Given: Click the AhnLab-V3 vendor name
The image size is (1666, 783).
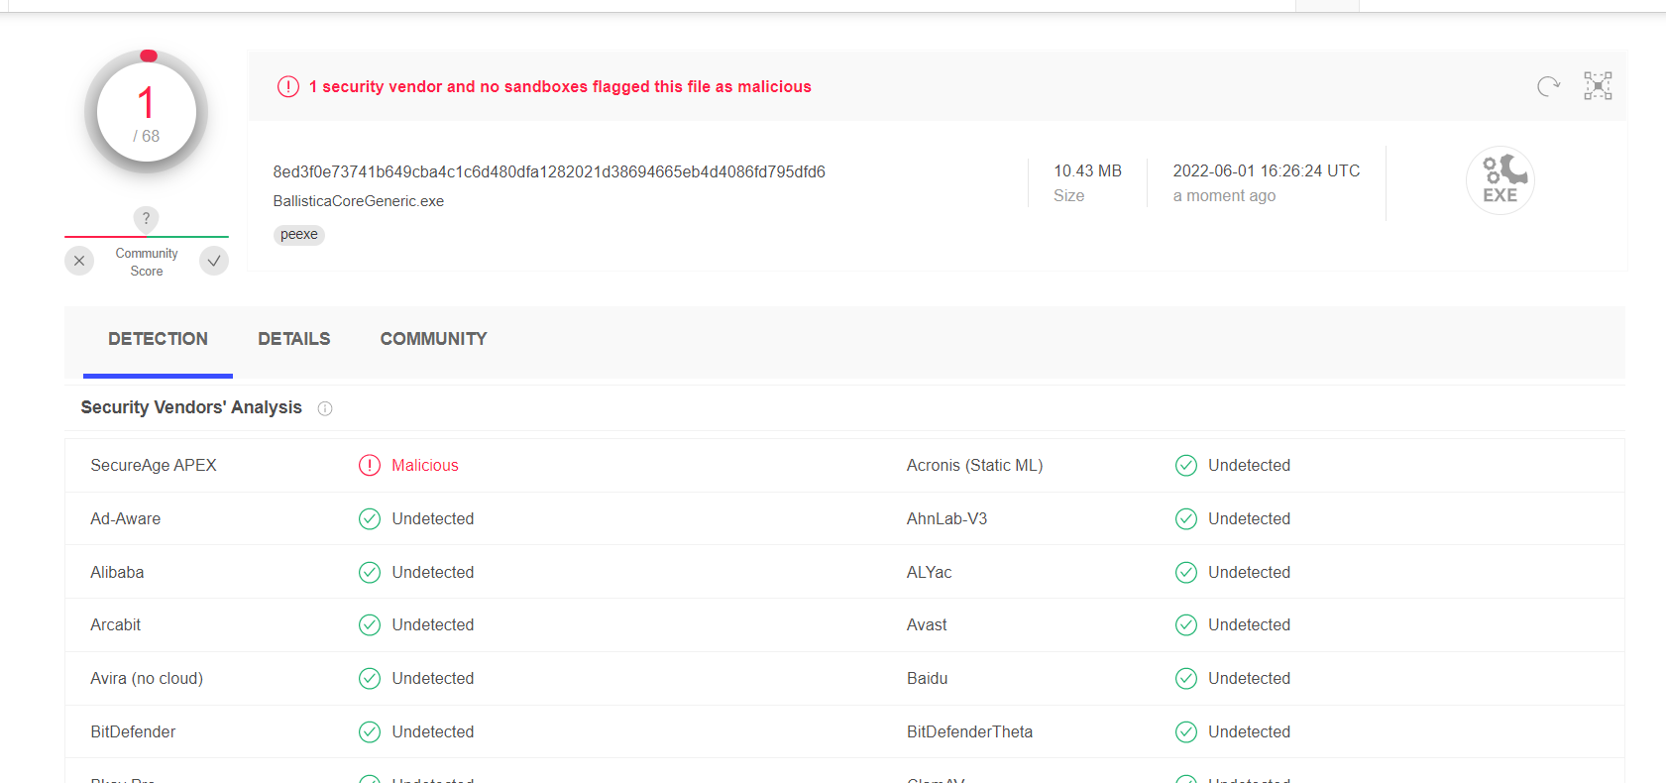Looking at the screenshot, I should point(946,518).
